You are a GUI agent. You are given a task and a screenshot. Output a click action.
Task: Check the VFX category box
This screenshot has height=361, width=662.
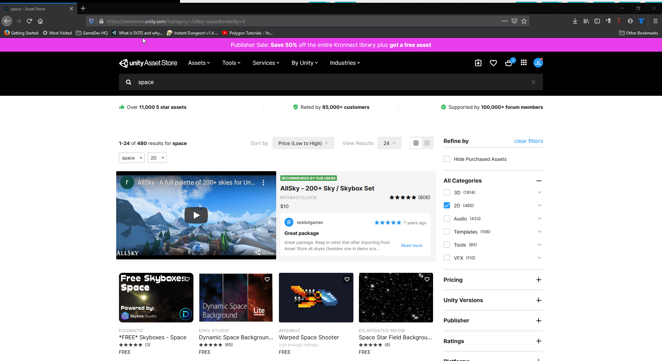pos(447,258)
